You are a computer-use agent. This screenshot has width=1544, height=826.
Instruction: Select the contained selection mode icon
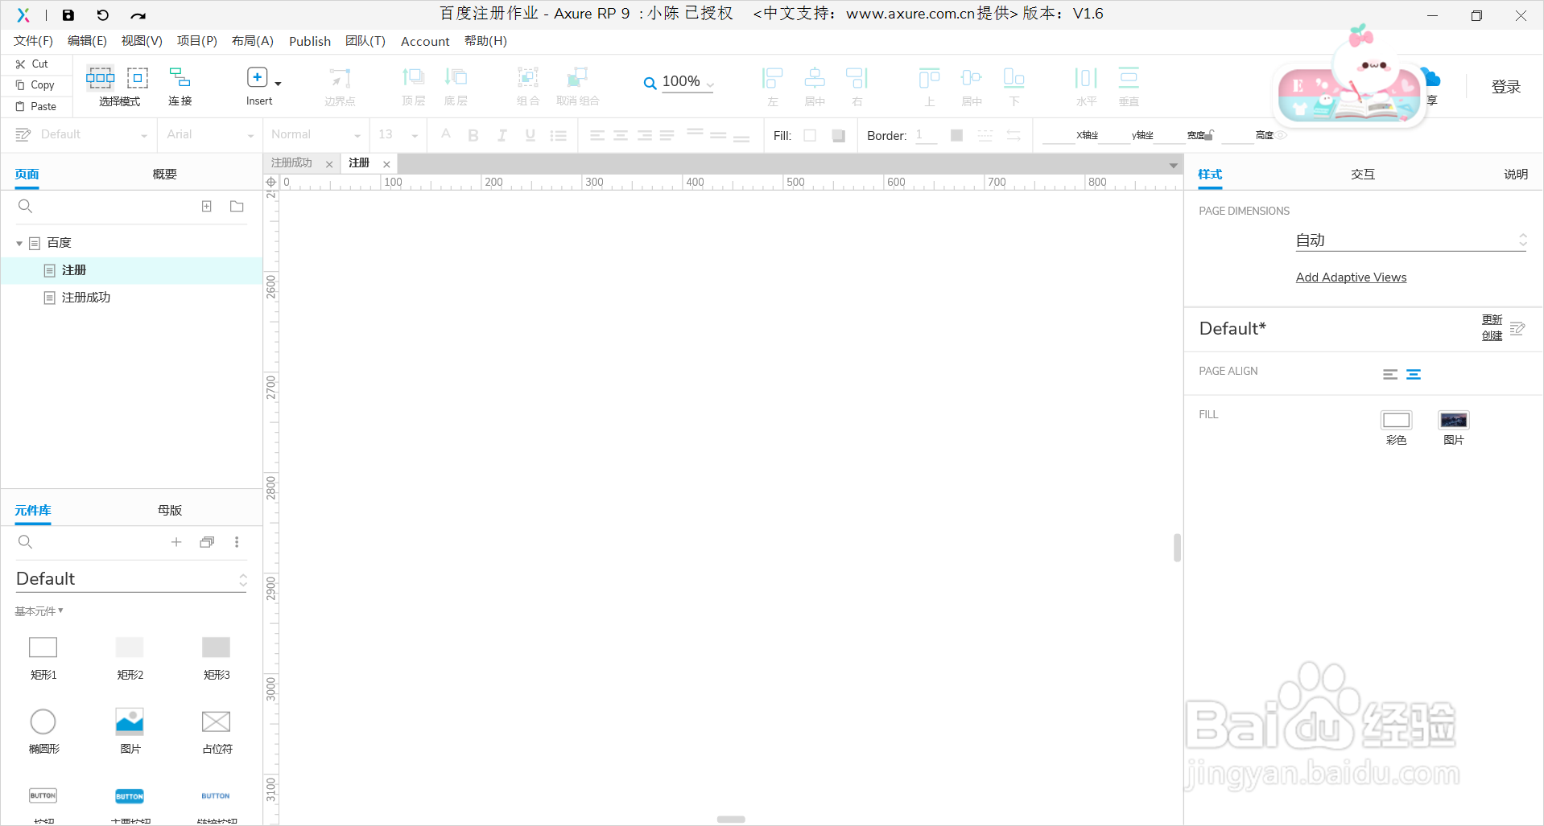click(138, 78)
